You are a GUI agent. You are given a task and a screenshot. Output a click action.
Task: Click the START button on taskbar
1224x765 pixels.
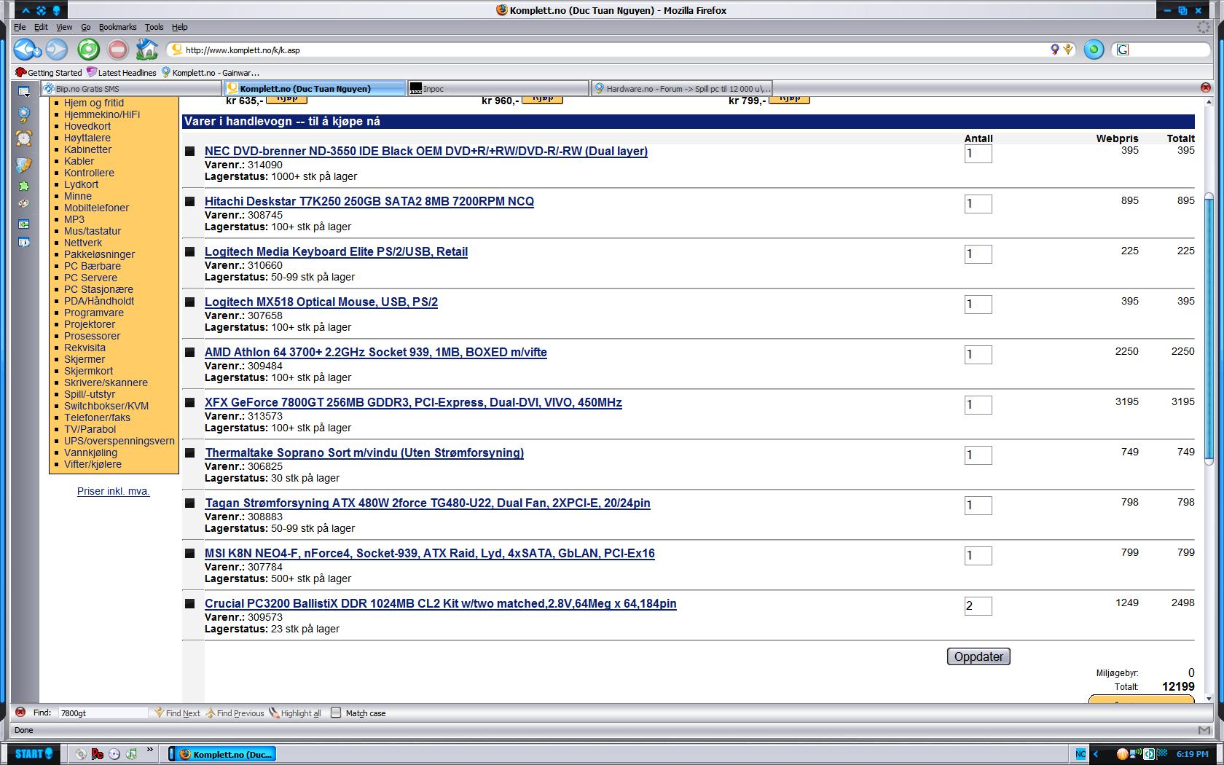click(33, 754)
